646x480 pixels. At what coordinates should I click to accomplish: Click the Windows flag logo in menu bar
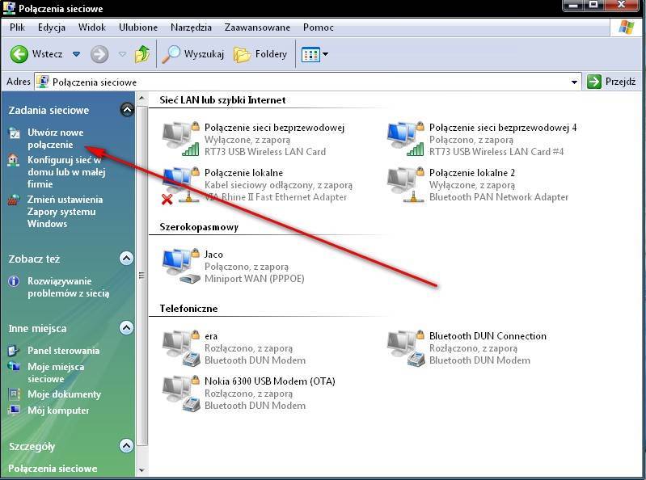[x=627, y=27]
